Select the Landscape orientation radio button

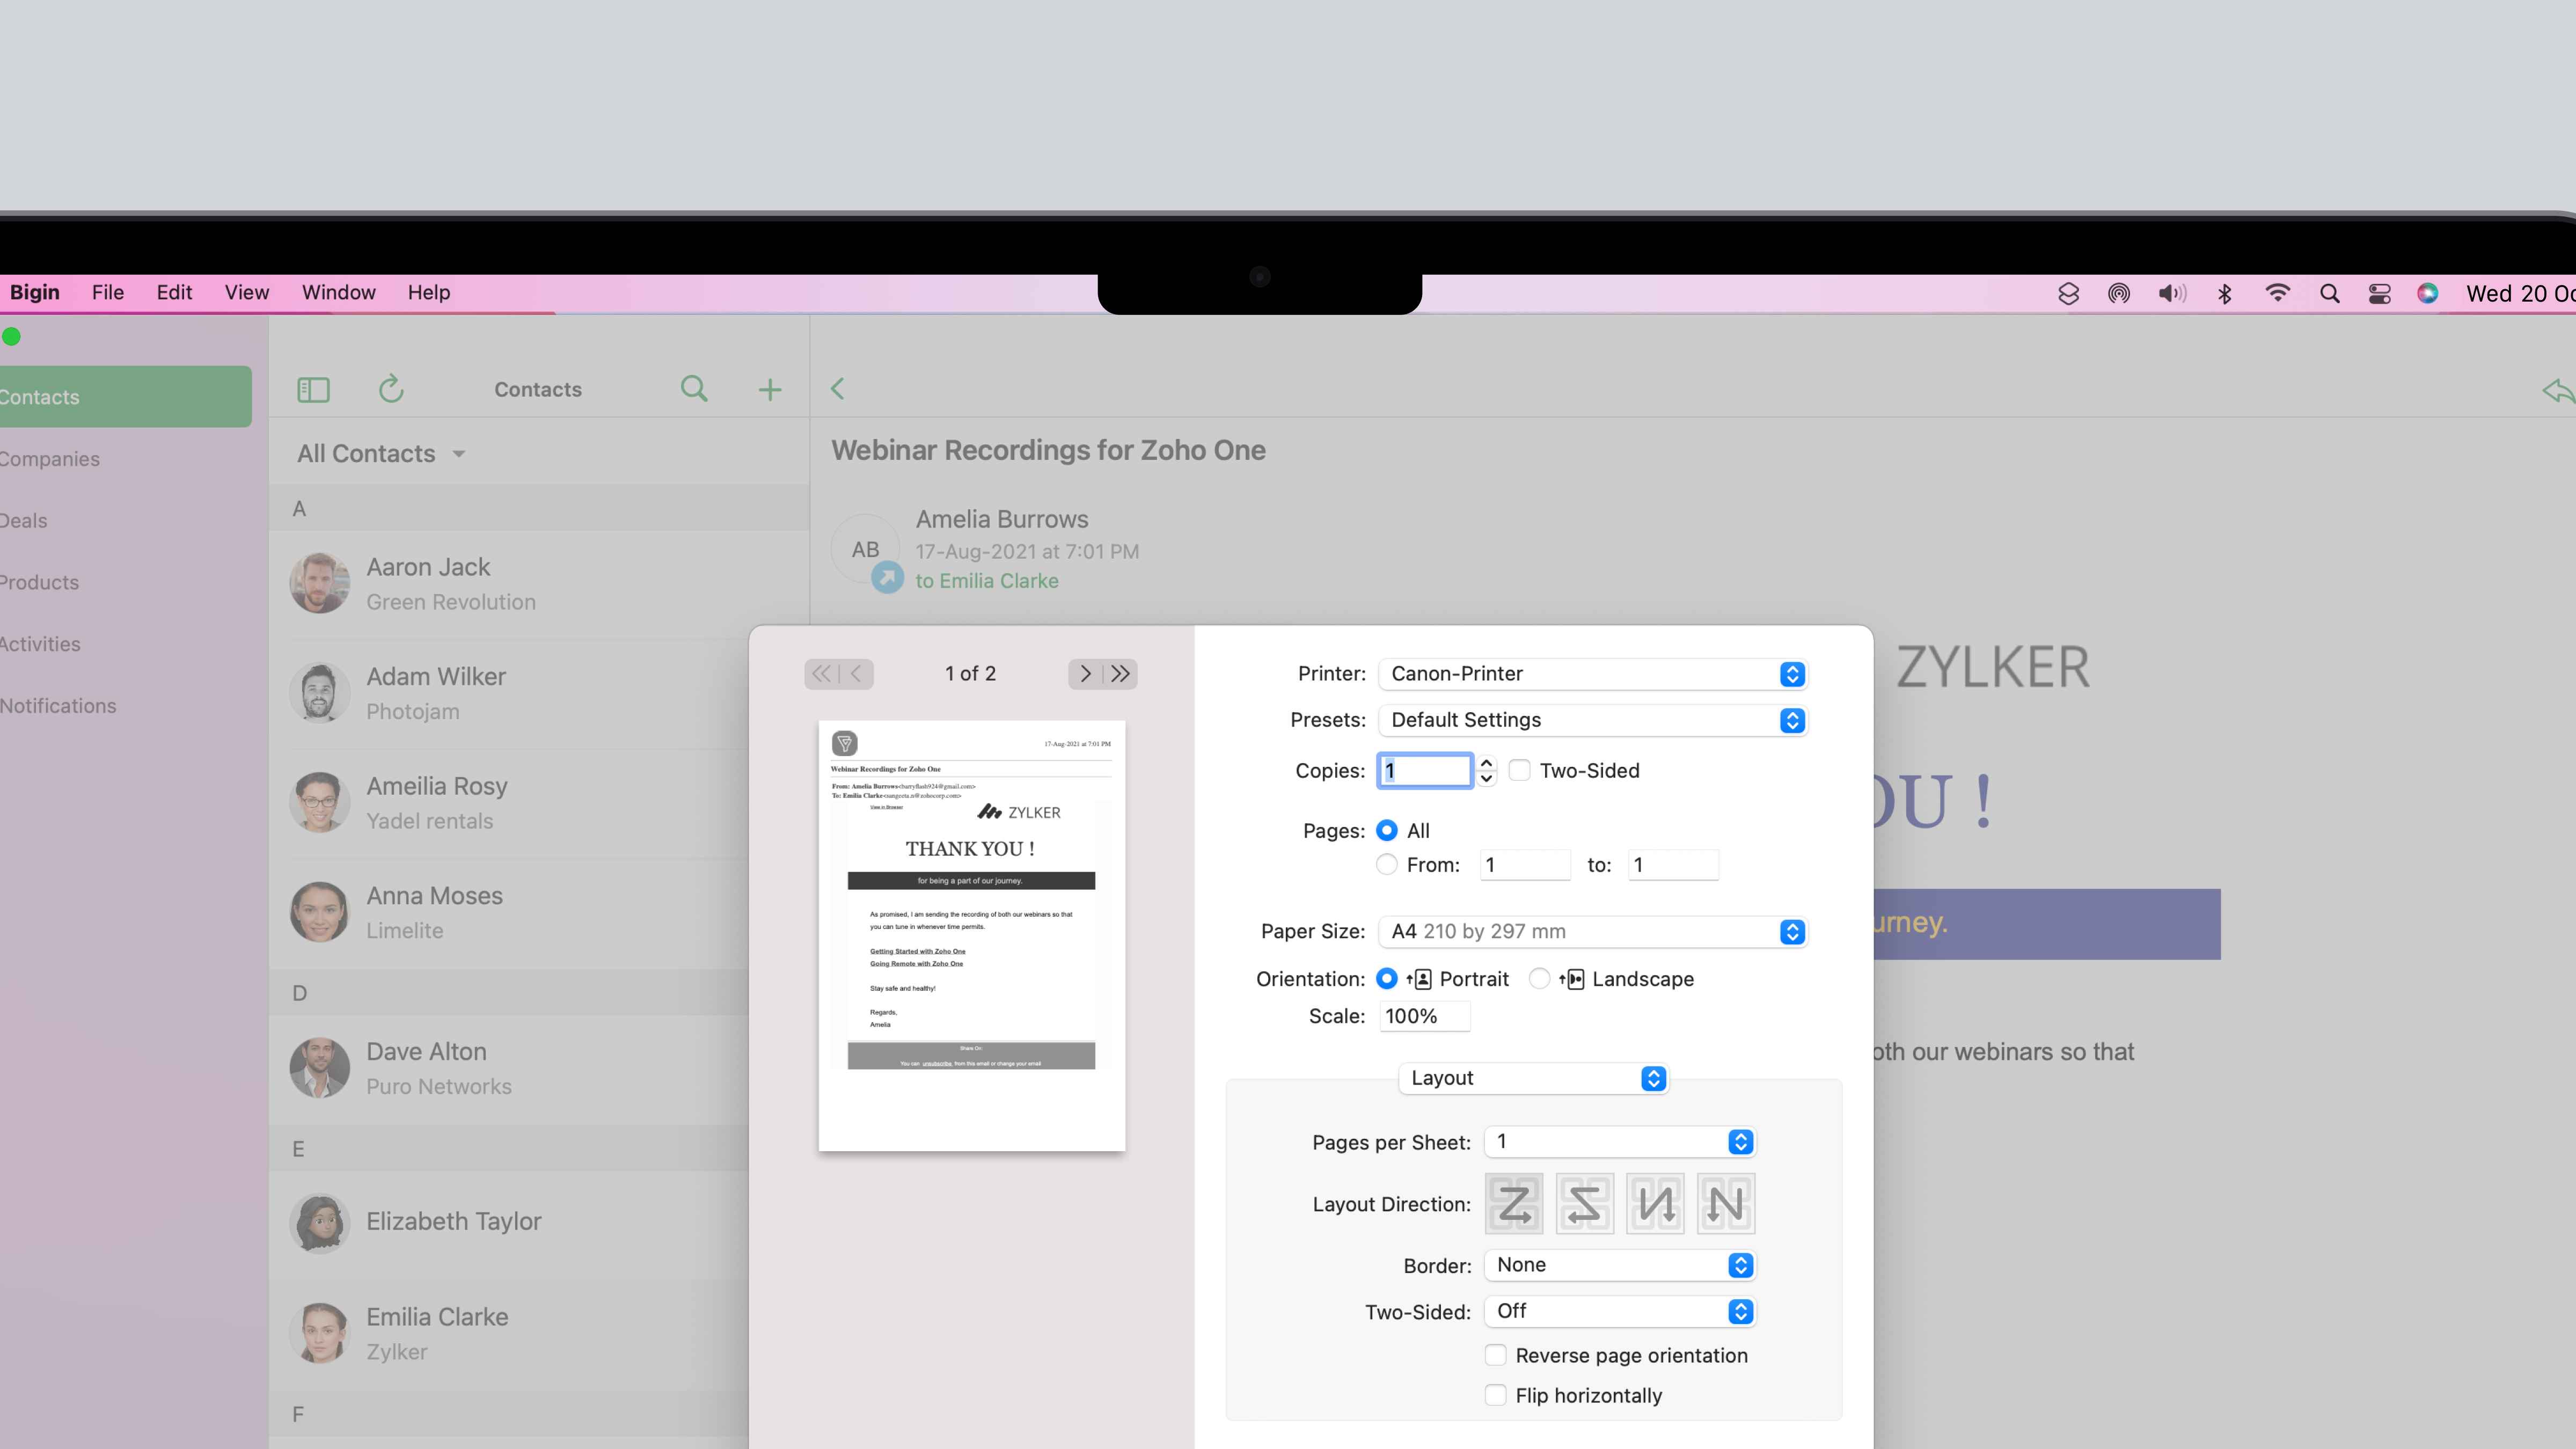pyautogui.click(x=1540, y=979)
